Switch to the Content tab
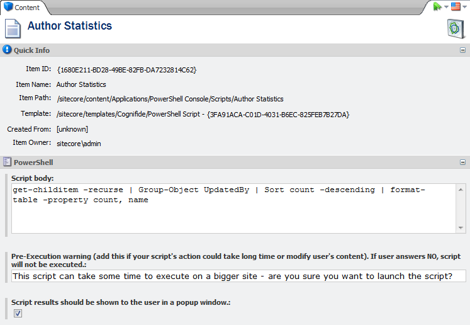 pyautogui.click(x=26, y=8)
